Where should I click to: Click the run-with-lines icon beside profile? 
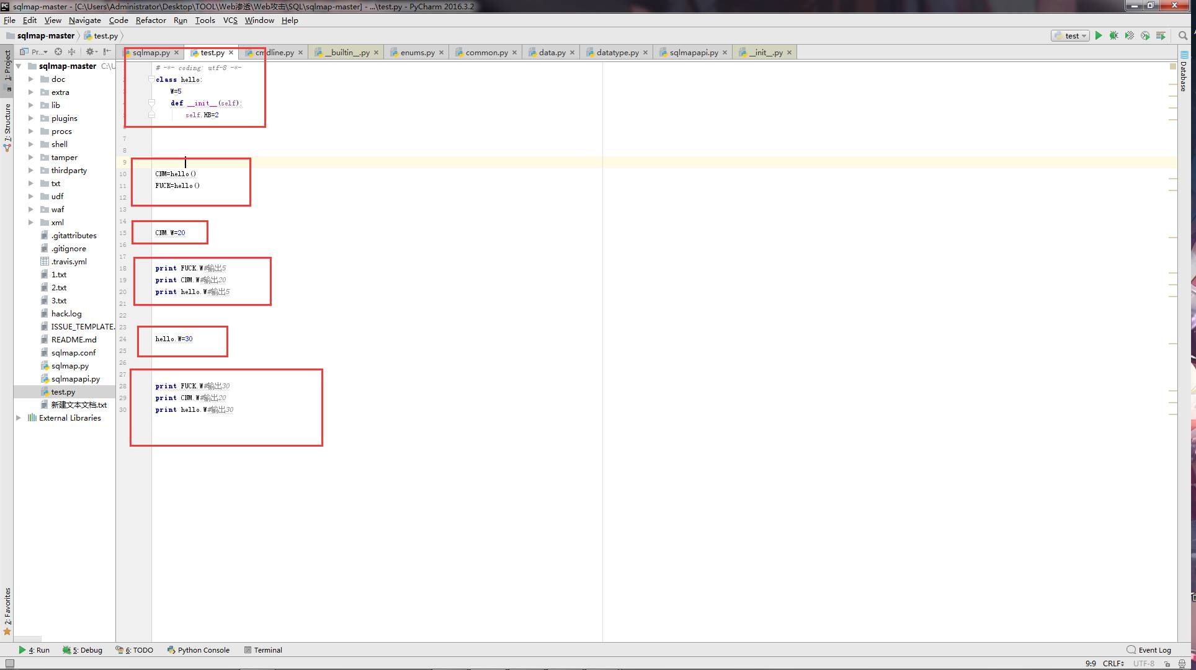[x=1161, y=36]
